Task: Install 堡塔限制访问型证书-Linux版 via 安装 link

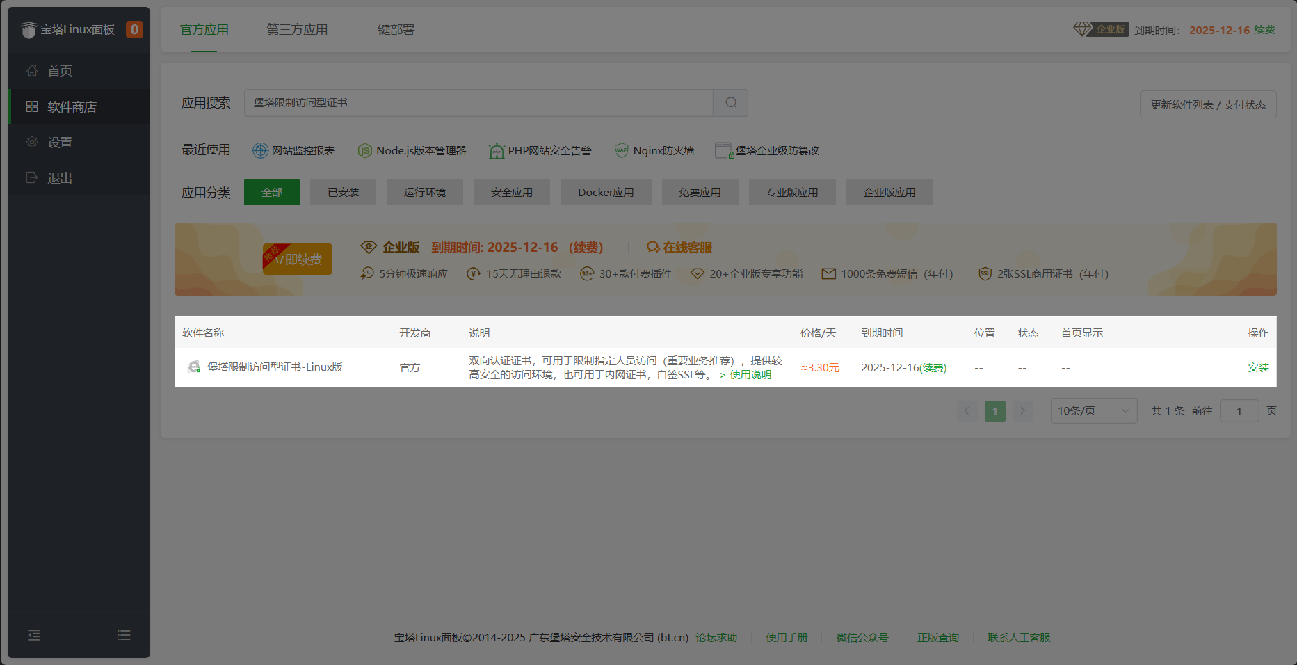Action: (x=1259, y=367)
